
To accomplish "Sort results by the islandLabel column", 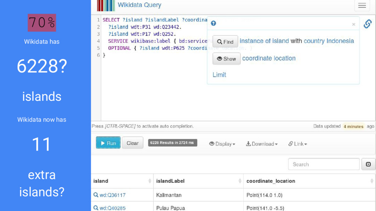I will 198,181.
